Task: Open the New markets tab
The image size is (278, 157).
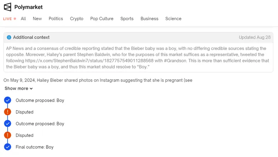Action: tap(37, 19)
